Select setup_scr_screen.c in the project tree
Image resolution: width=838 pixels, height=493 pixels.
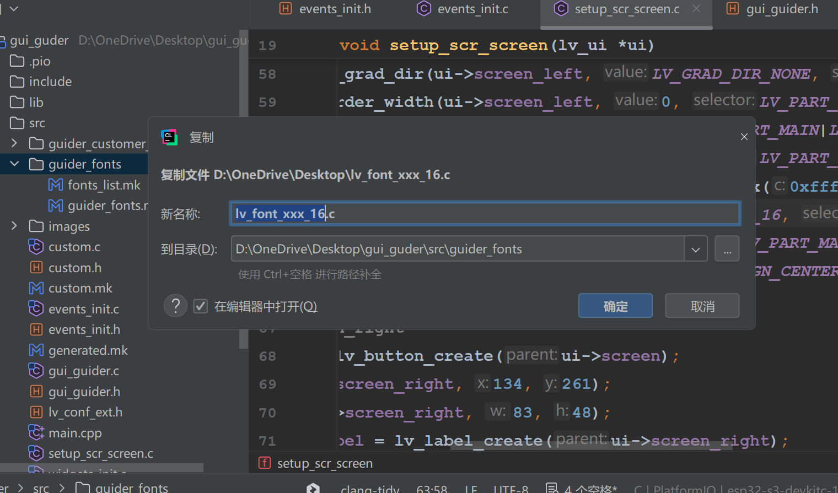coord(101,453)
